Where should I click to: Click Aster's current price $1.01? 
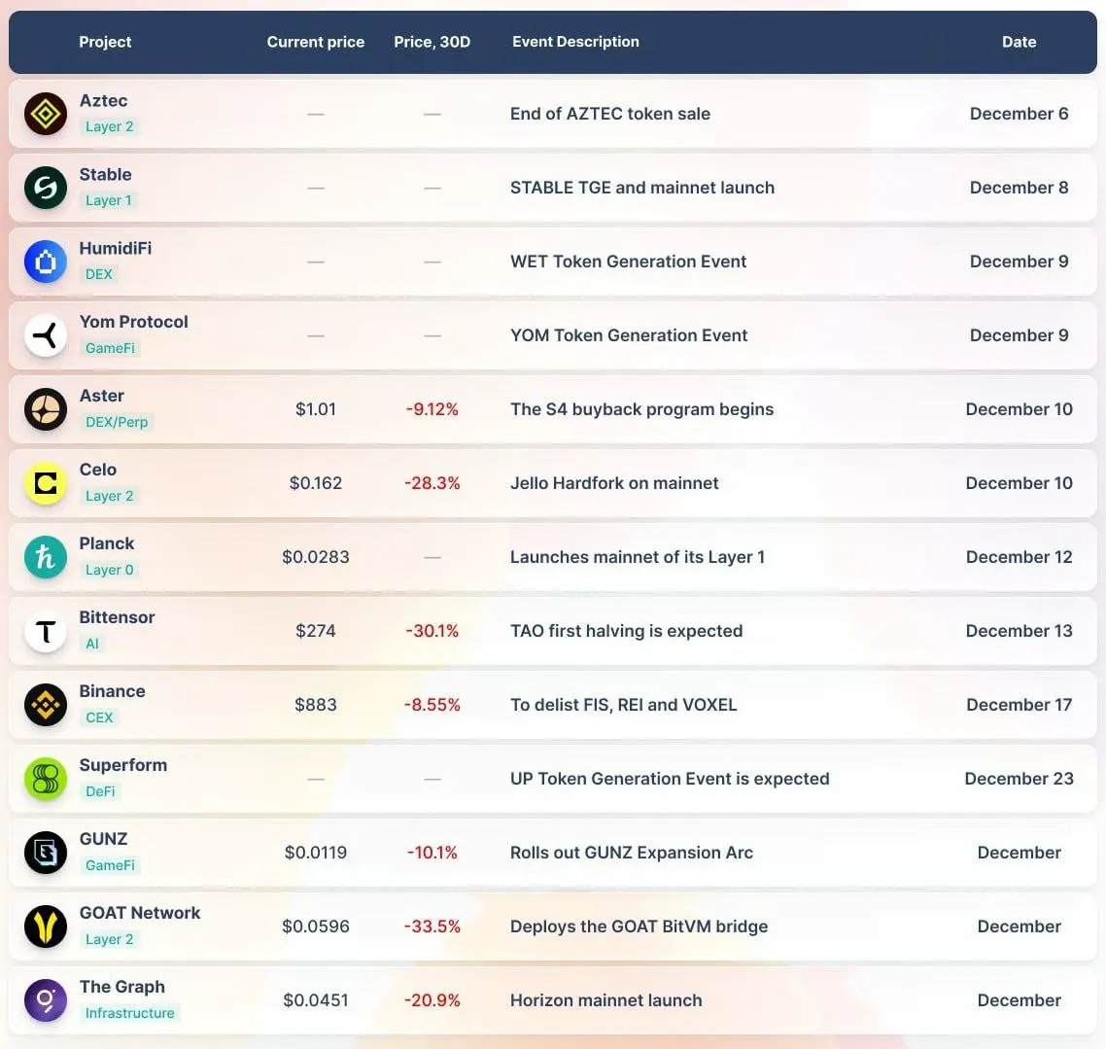point(315,409)
